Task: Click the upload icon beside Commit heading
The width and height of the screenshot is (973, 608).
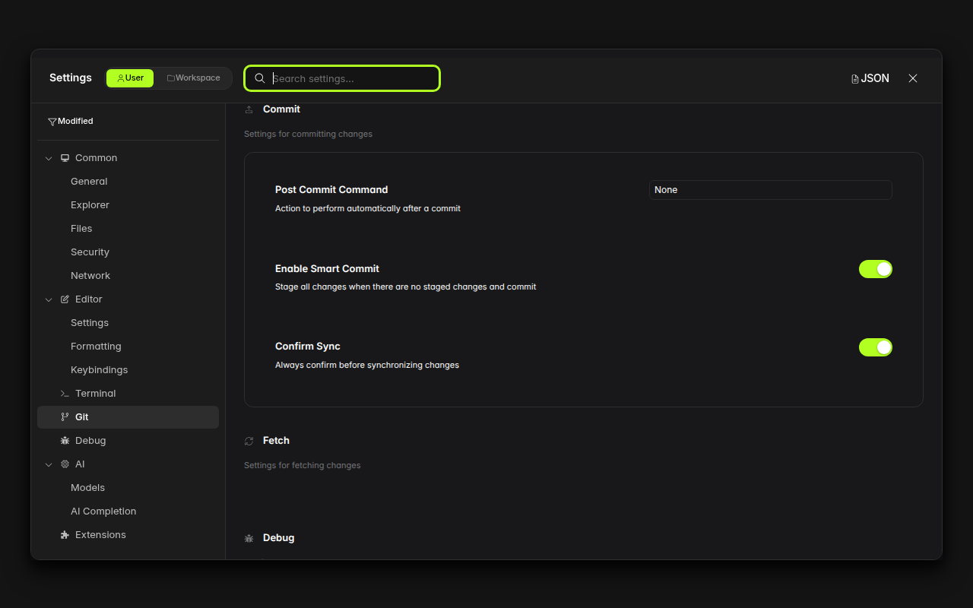Action: pos(249,109)
